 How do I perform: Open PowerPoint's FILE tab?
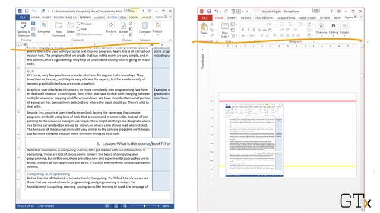pos(205,18)
